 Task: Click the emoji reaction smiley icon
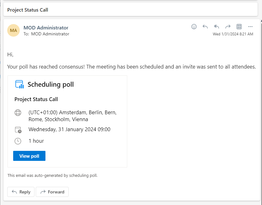(x=194, y=27)
